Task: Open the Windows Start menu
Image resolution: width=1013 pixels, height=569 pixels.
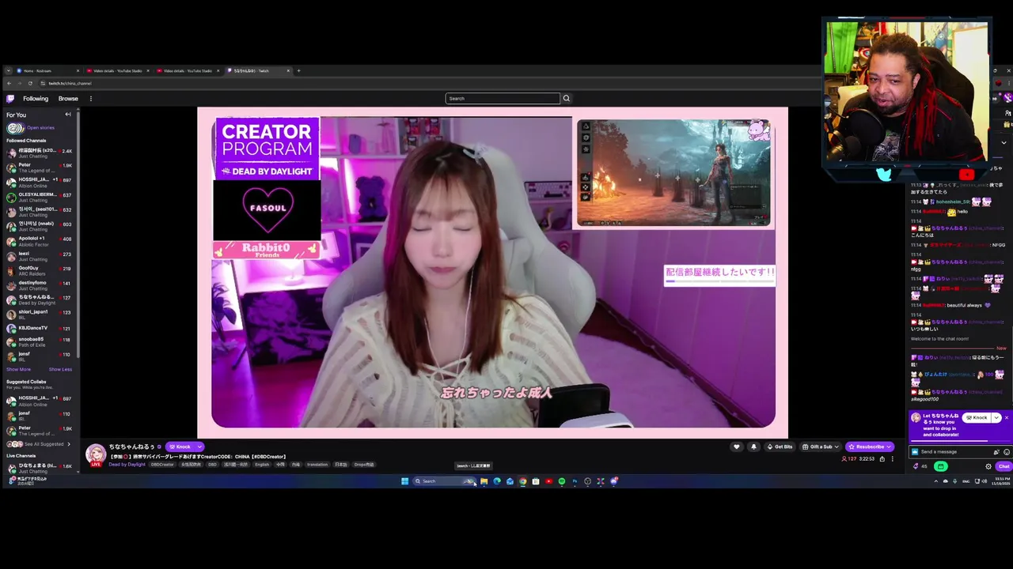Action: tap(404, 481)
